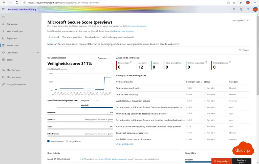Reload the page with the refresh icon
The height and width of the screenshot is (164, 259).
[x=17, y=3]
